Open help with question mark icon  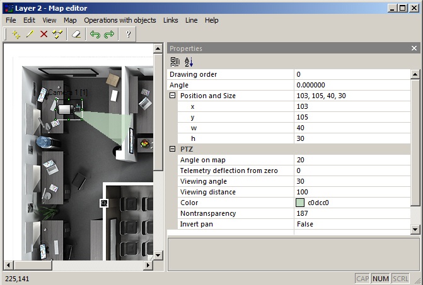[x=129, y=34]
